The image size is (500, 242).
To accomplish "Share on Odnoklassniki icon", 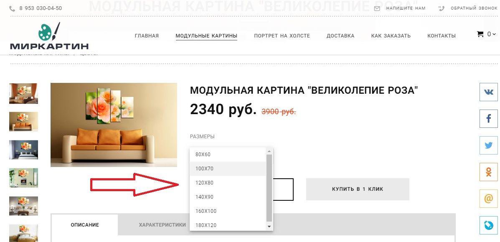I will (489, 172).
